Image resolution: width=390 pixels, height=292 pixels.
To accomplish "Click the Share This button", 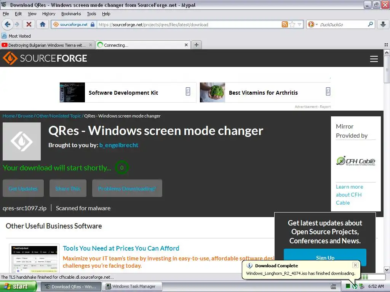I will 68,188.
